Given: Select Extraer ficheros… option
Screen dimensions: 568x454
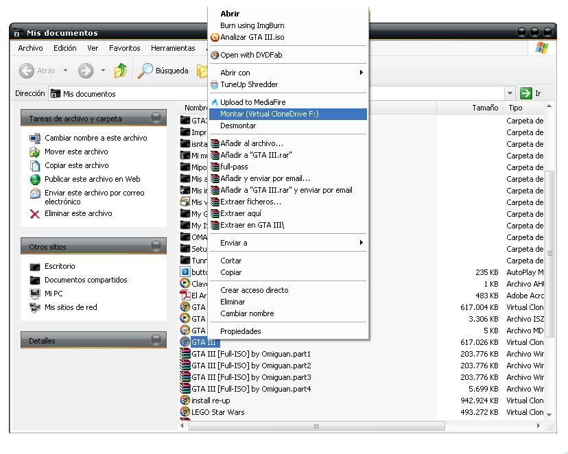Looking at the screenshot, I should coord(288,202).
